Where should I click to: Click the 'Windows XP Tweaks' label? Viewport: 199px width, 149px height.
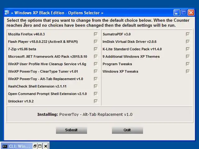120,71
